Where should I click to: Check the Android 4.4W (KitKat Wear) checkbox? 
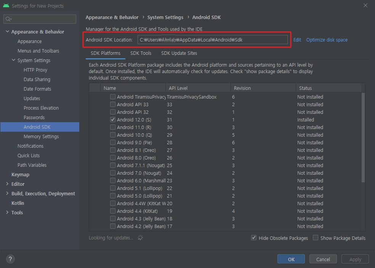click(x=113, y=204)
